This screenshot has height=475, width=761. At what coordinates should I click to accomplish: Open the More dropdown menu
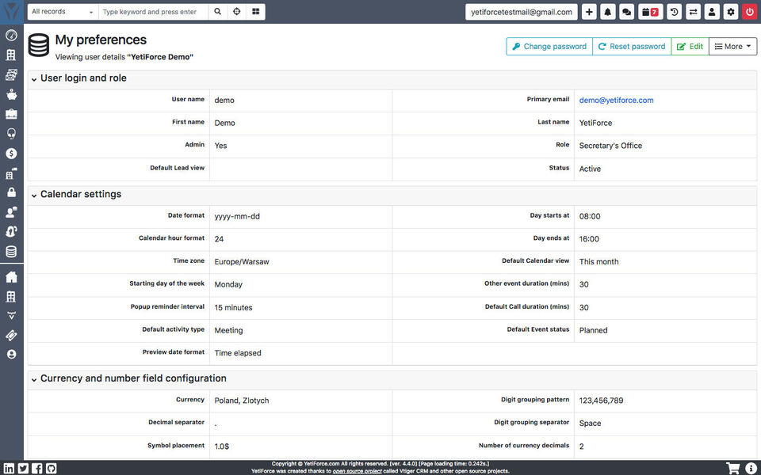(732, 47)
